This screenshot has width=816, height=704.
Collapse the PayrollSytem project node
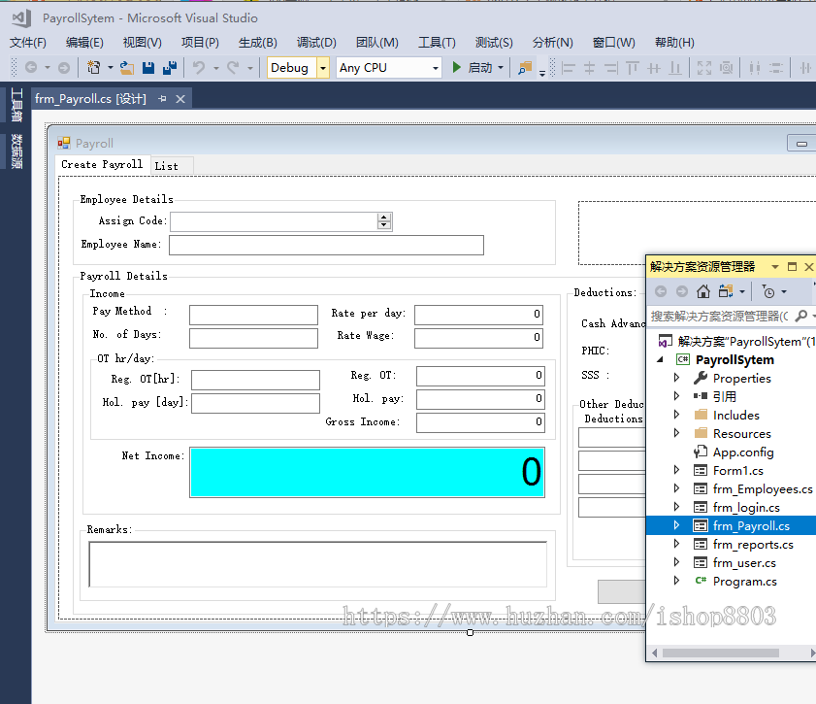click(x=662, y=359)
